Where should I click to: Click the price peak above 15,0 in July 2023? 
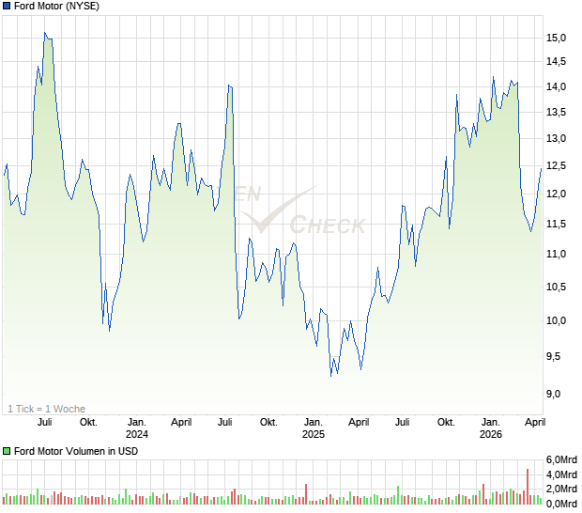(45, 33)
